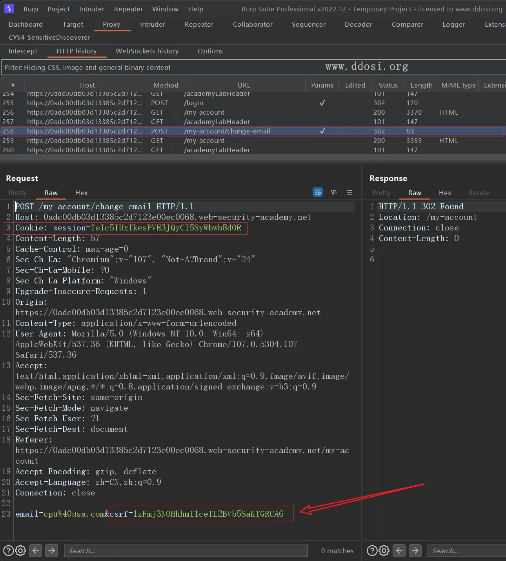Select the Hex view in Request panel

[x=81, y=193]
